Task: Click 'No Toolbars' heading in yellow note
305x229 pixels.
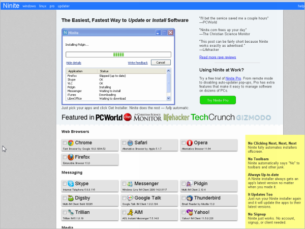Action: pos(258,159)
